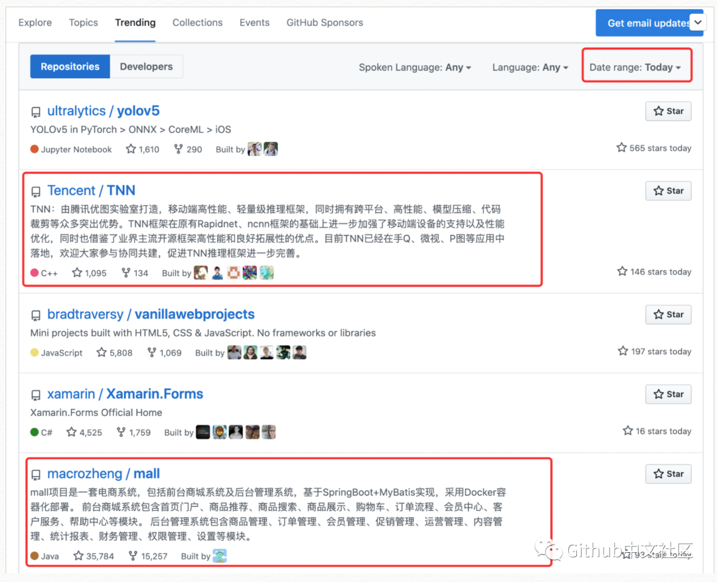Click first contributor avatar of Xamarin.Forms
717x582 pixels.
point(203,432)
